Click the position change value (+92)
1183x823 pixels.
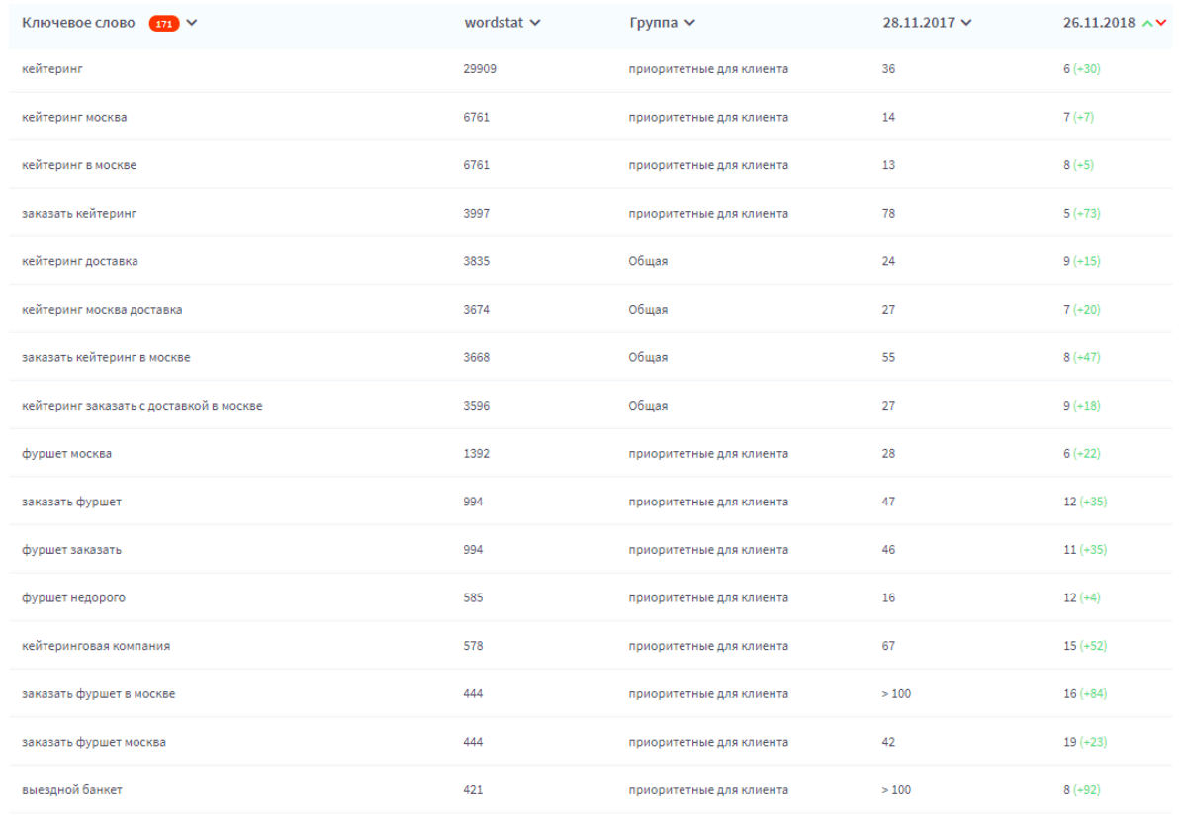(1086, 790)
